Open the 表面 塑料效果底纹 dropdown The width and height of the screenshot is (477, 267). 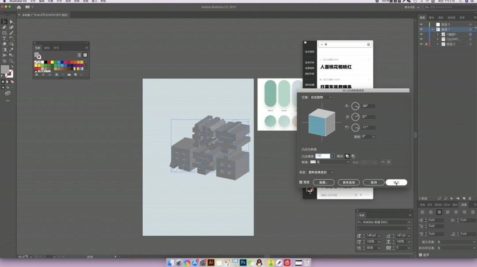[321, 172]
